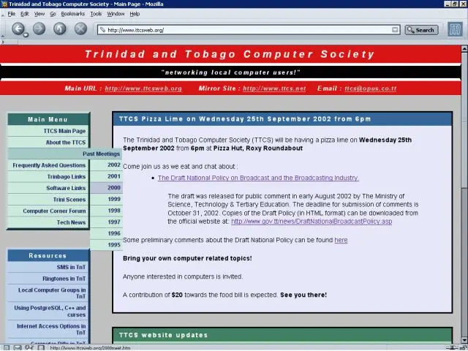Click the online/offline connection icon
Viewport: 468px width, 351px height.
[450, 348]
